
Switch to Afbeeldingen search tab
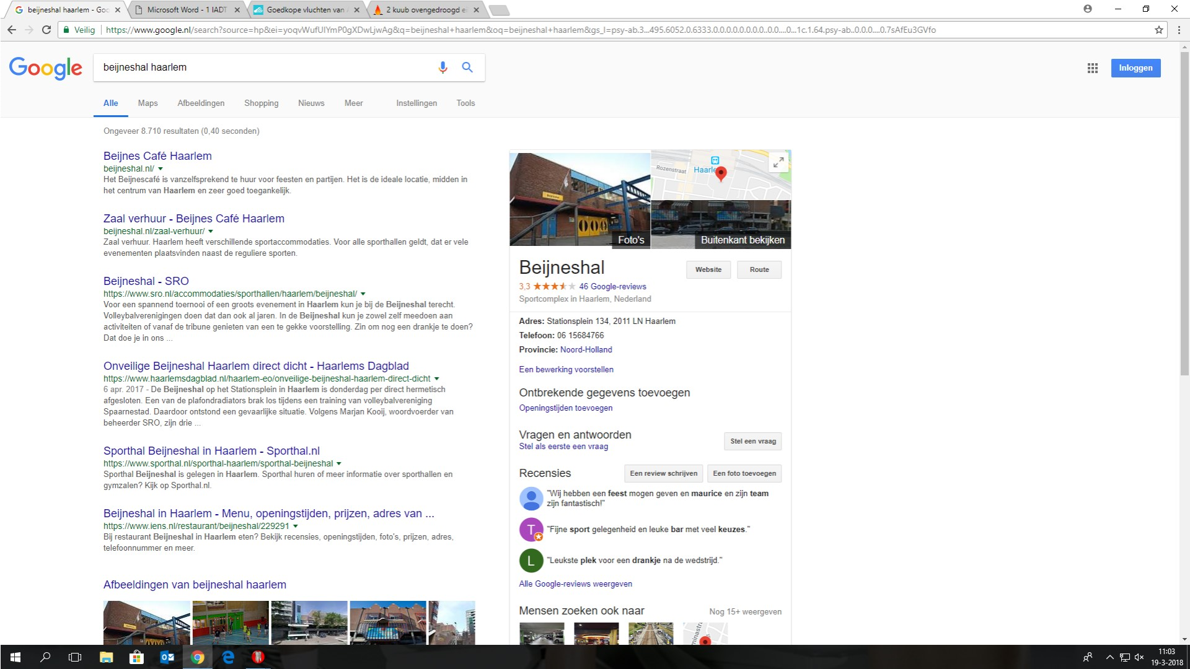pos(201,103)
